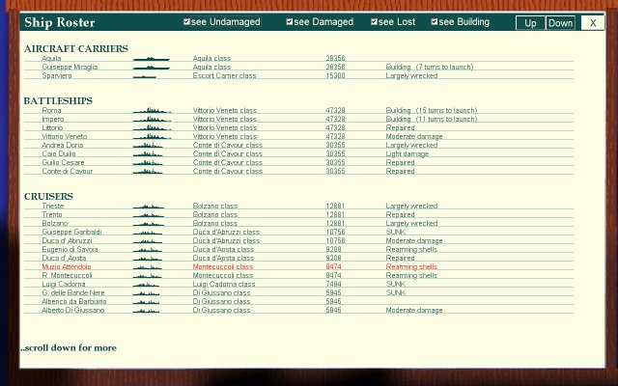Click the Muzio Attendolo ship silhouette

151,267
